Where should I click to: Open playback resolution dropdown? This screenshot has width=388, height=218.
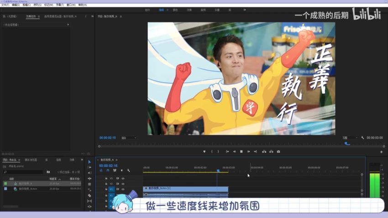(x=350, y=138)
